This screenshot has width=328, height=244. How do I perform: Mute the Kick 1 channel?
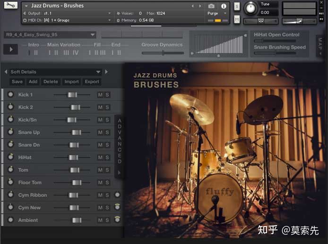pos(100,95)
